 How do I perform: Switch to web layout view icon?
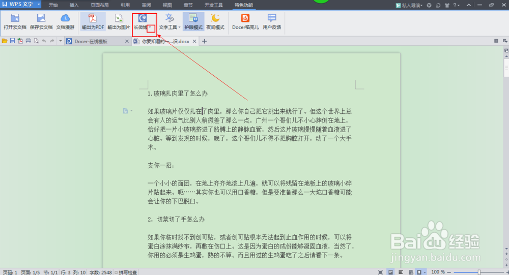click(411, 272)
